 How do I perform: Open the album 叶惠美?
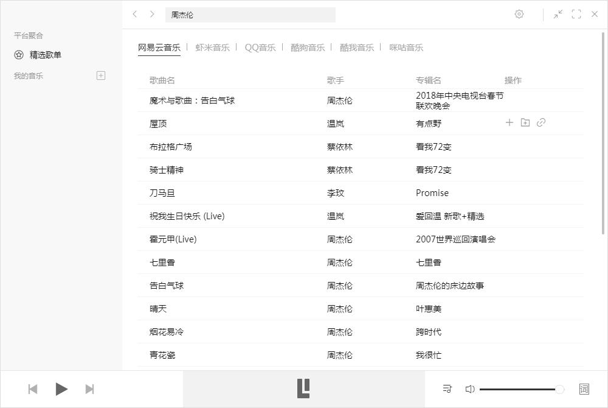(427, 308)
